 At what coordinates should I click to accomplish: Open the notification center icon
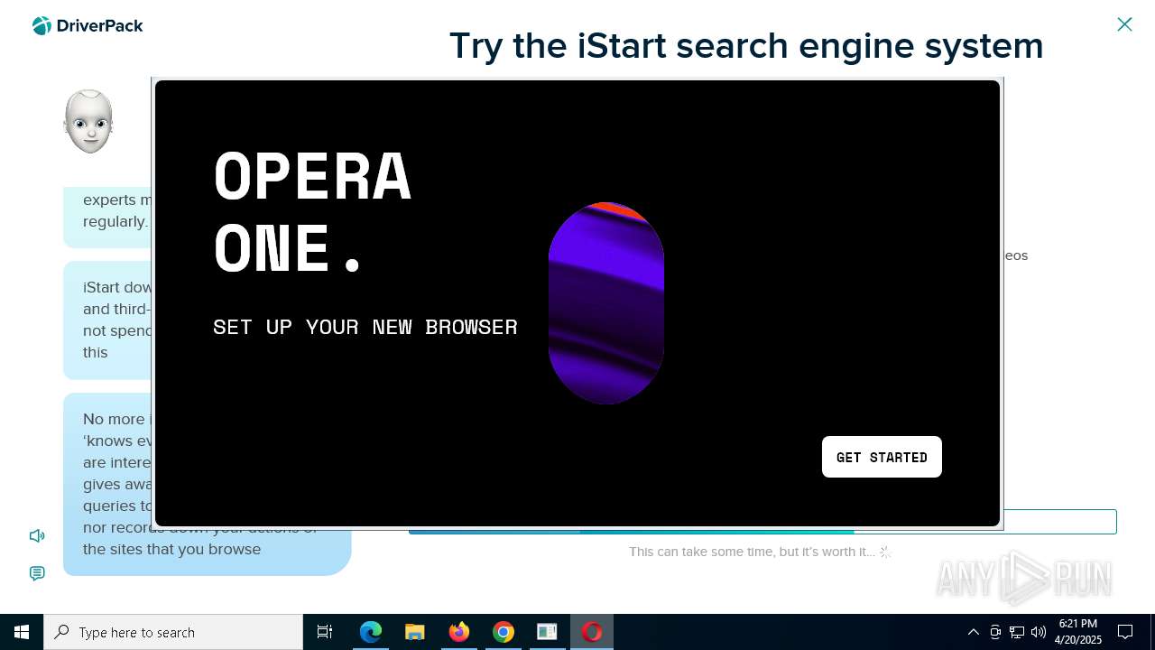tap(1125, 632)
